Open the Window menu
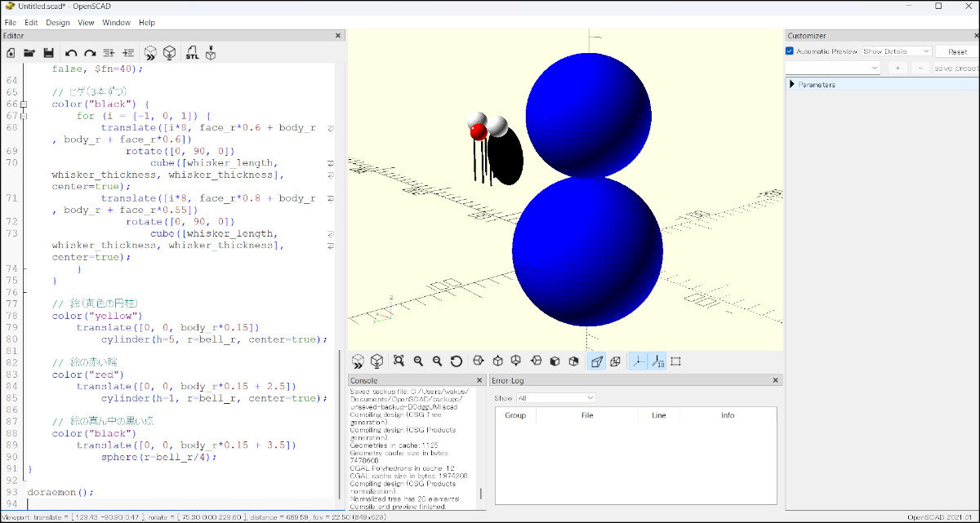This screenshot has width=980, height=523. [x=117, y=23]
